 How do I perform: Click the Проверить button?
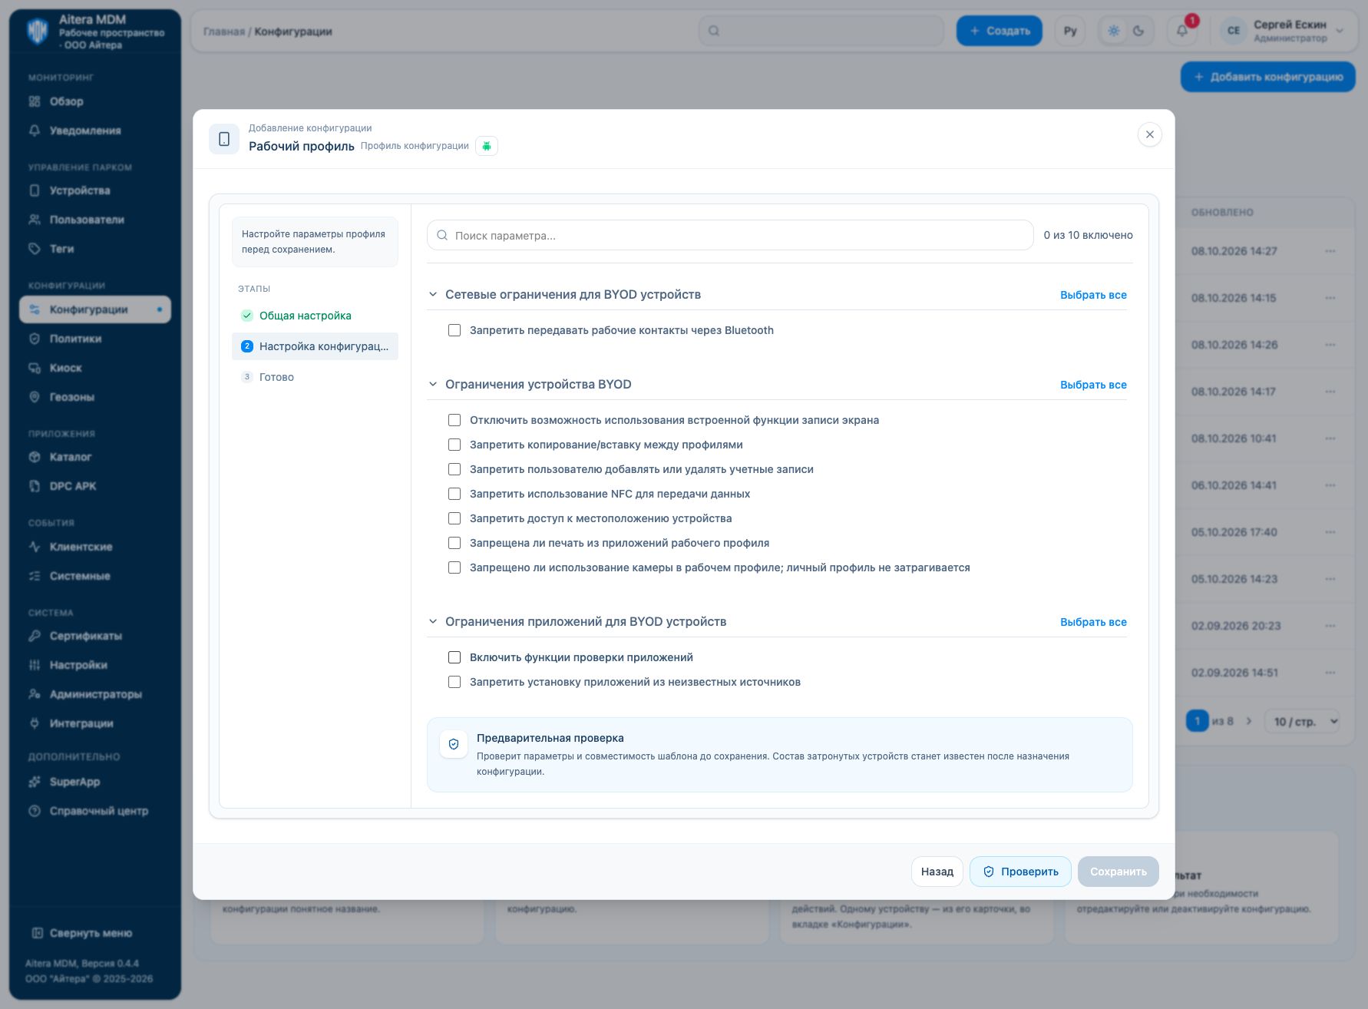1020,872
